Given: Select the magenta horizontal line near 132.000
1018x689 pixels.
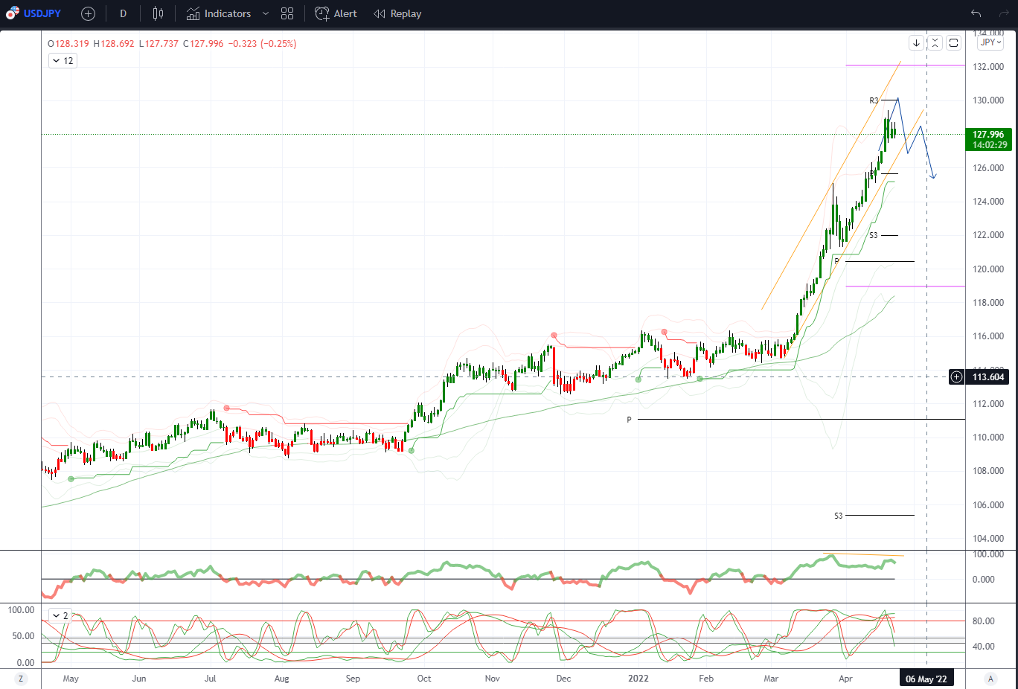Looking at the screenshot, I should tap(905, 65).
